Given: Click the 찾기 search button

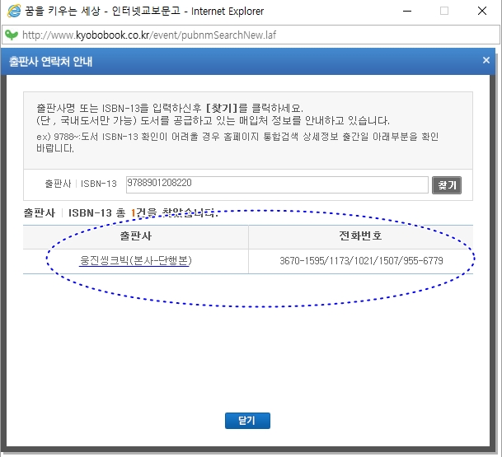Looking at the screenshot, I should click(x=447, y=185).
